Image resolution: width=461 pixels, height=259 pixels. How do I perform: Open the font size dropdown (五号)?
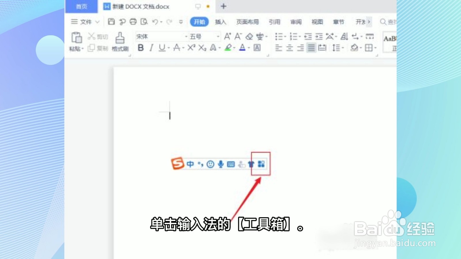(x=218, y=37)
